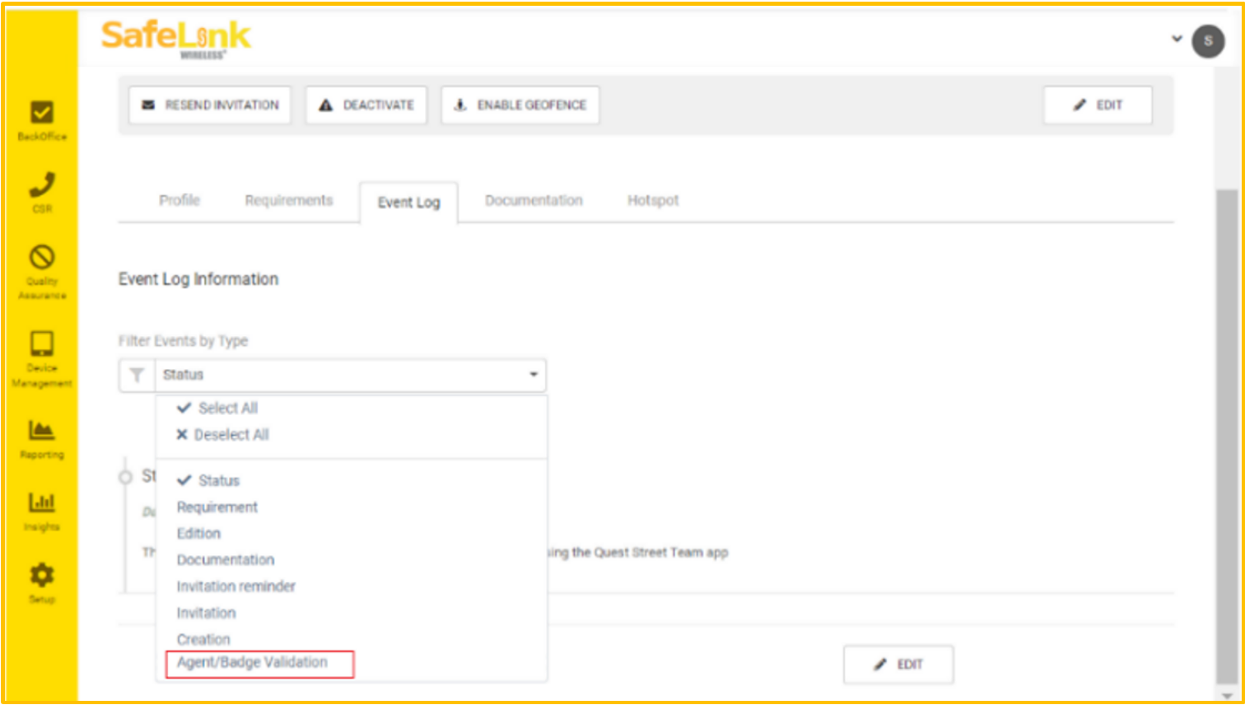Choose Select All in the filter list
Viewport: 1245px width, 705px height.
[x=217, y=408]
